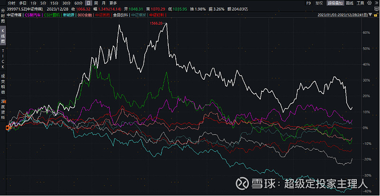Open the date range dropdown arrow

370,15
